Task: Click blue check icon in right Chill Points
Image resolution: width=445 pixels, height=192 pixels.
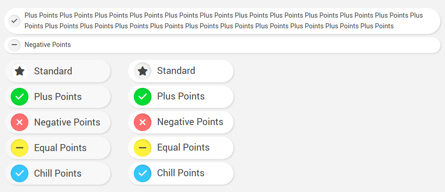Action: [143, 173]
